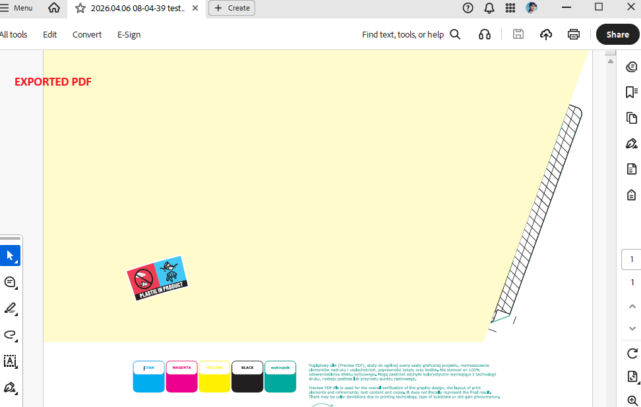The image size is (641, 407).
Task: Click the Print icon
Action: (x=574, y=34)
